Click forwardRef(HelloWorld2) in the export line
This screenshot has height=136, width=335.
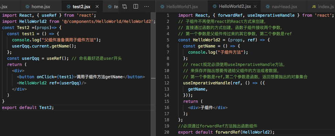(x=244, y=132)
